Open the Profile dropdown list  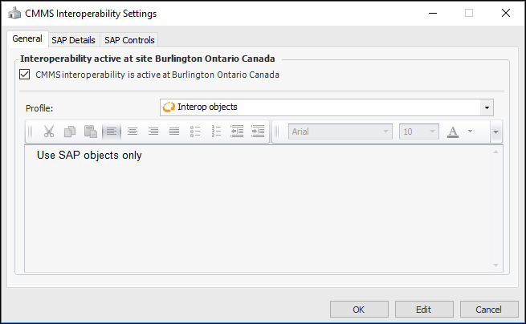487,107
